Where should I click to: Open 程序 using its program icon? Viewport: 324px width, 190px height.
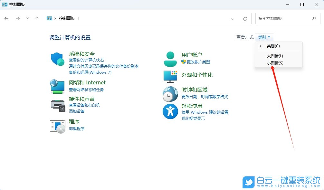pos(57,127)
